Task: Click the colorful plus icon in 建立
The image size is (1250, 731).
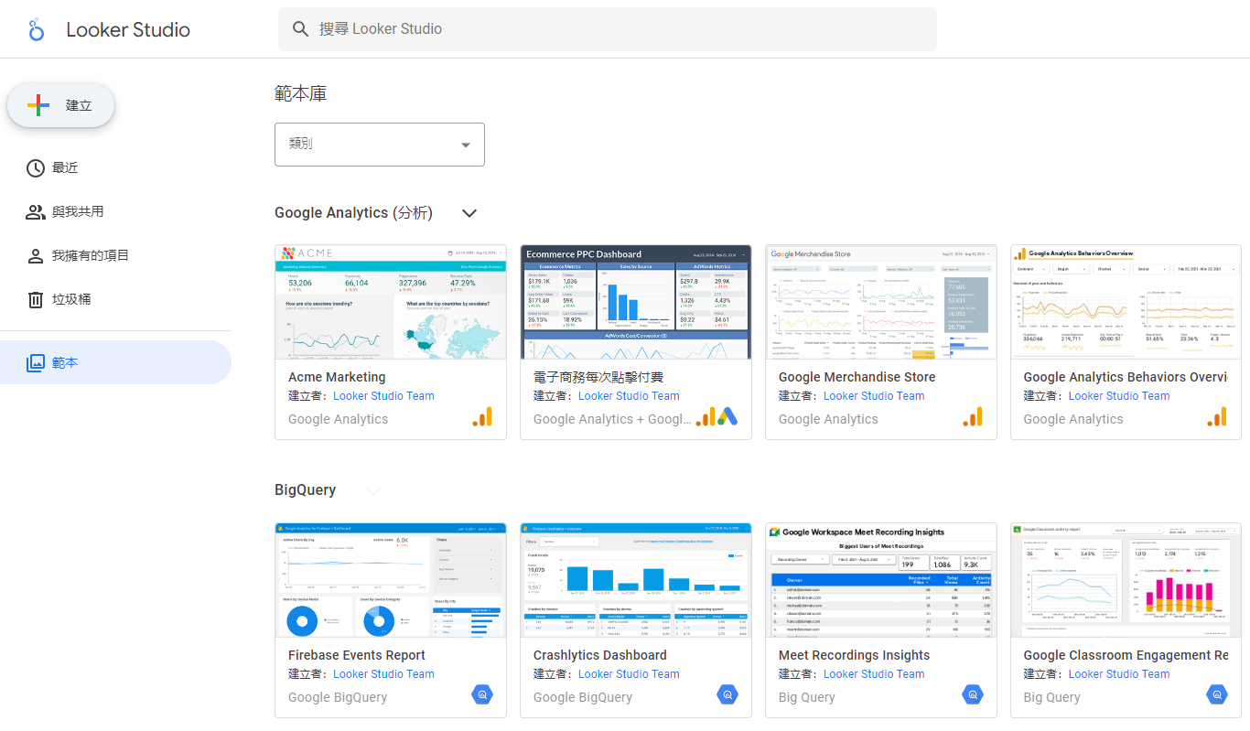Action: coord(38,105)
